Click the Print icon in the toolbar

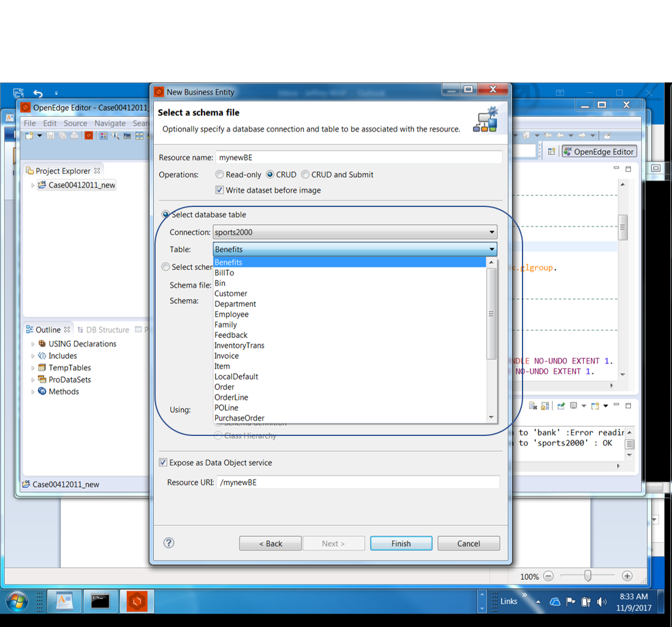75,135
